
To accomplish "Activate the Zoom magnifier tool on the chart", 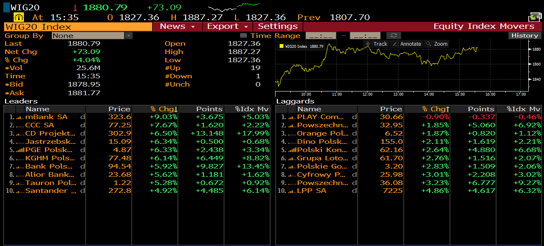I will click(437, 44).
